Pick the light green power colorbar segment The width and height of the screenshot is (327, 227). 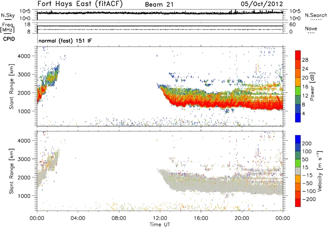point(298,91)
